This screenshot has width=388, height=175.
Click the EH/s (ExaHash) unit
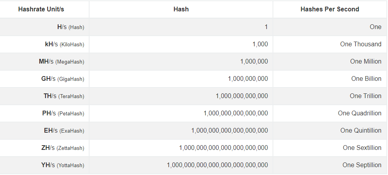click(64, 131)
